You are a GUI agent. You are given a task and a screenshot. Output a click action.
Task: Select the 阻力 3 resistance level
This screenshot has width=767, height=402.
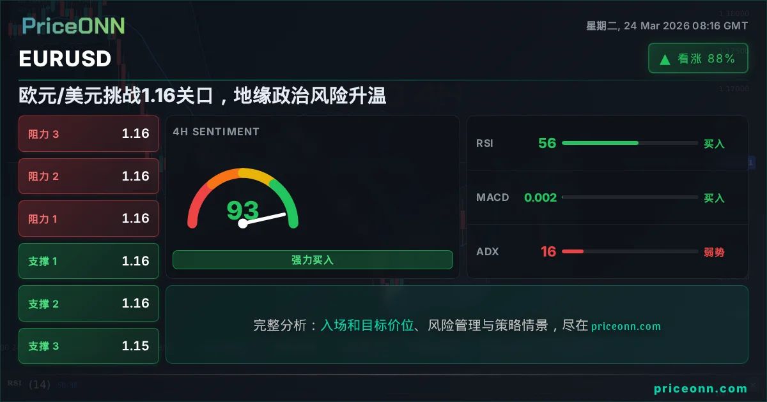click(x=89, y=134)
